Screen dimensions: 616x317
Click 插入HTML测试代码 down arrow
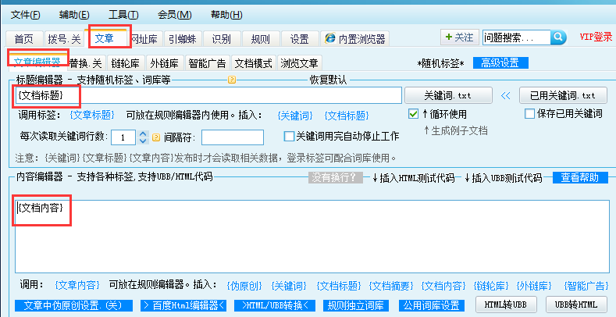point(374,177)
